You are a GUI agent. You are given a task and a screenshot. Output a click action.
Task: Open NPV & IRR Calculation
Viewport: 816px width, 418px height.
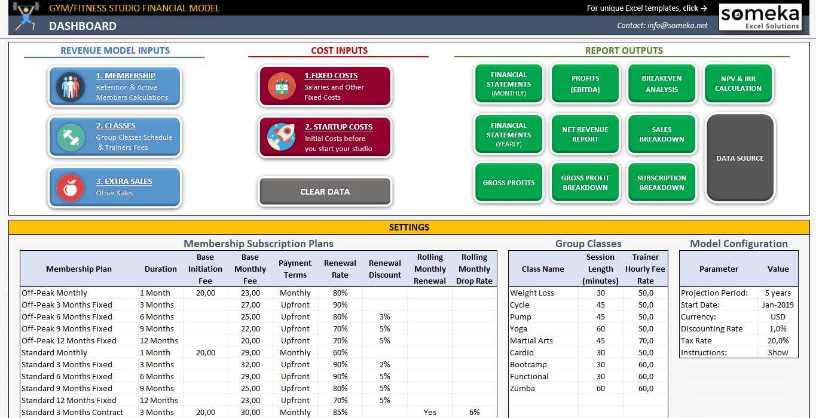coord(738,84)
